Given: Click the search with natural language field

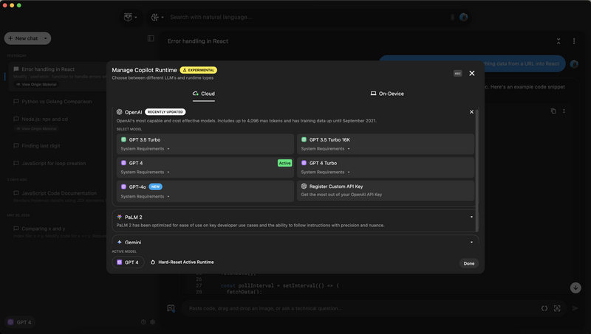Looking at the screenshot, I should tap(295, 17).
